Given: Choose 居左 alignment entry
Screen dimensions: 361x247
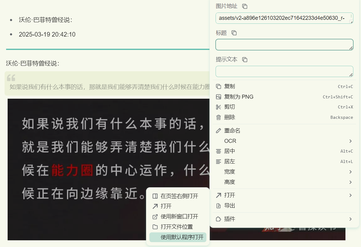Looking at the screenshot, I should 284,161.
